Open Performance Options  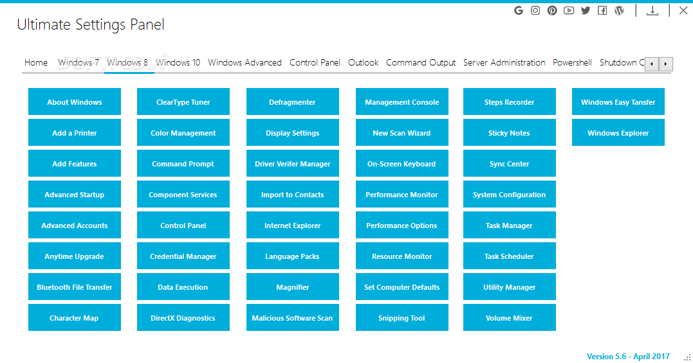pyautogui.click(x=402, y=226)
